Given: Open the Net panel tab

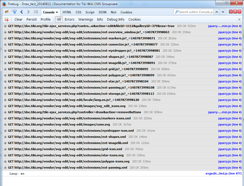Looking at the screenshot, I should (x=113, y=12).
